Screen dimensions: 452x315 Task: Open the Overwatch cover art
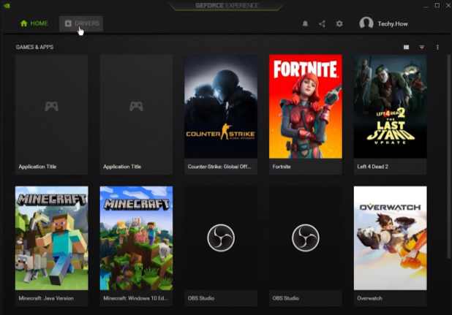(391, 238)
